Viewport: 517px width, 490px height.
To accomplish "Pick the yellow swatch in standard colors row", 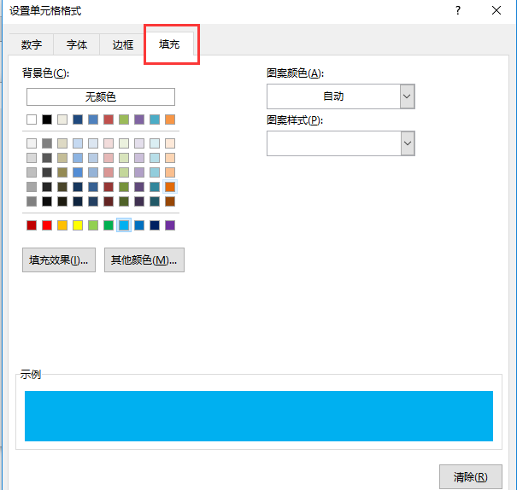I will [78, 225].
